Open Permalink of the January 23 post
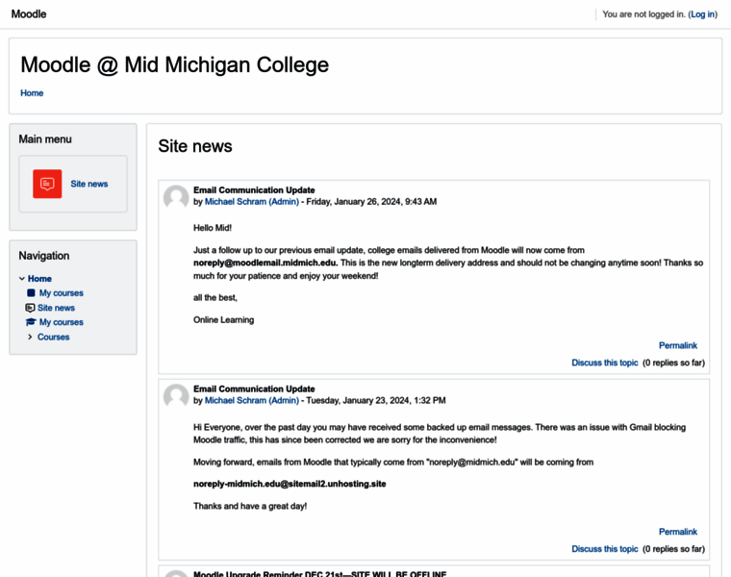Screen dimensions: 731x577 [678, 532]
